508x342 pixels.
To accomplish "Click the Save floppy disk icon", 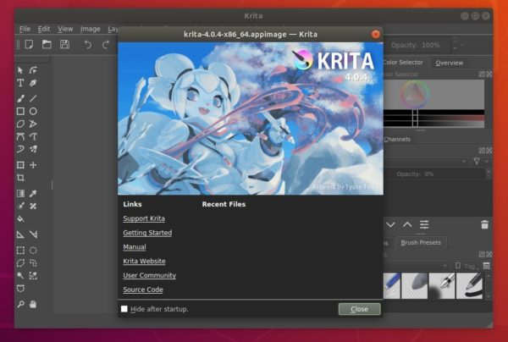I will click(65, 44).
